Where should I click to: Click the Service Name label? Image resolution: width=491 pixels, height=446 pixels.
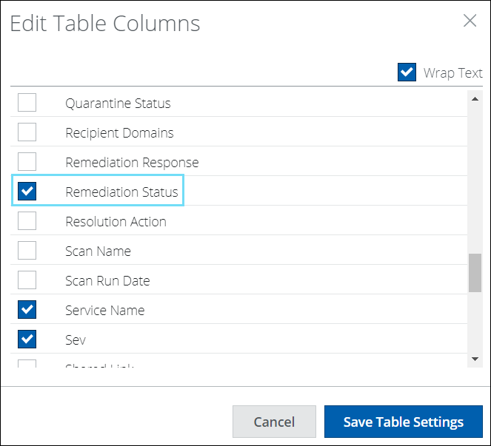tap(104, 310)
